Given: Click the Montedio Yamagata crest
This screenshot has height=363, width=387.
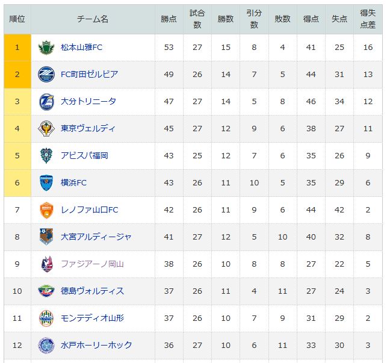Looking at the screenshot, I should (x=46, y=318).
